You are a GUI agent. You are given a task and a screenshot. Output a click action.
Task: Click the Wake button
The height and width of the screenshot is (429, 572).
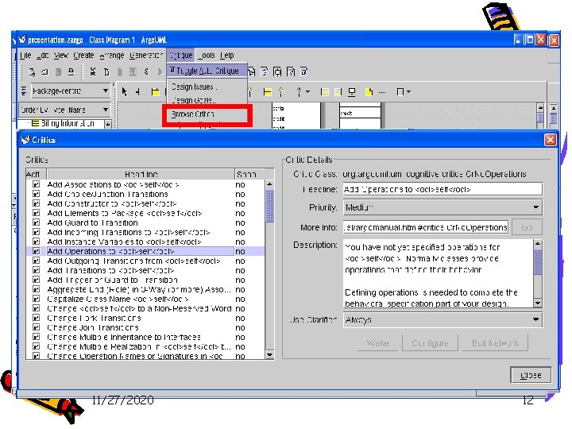click(x=377, y=343)
